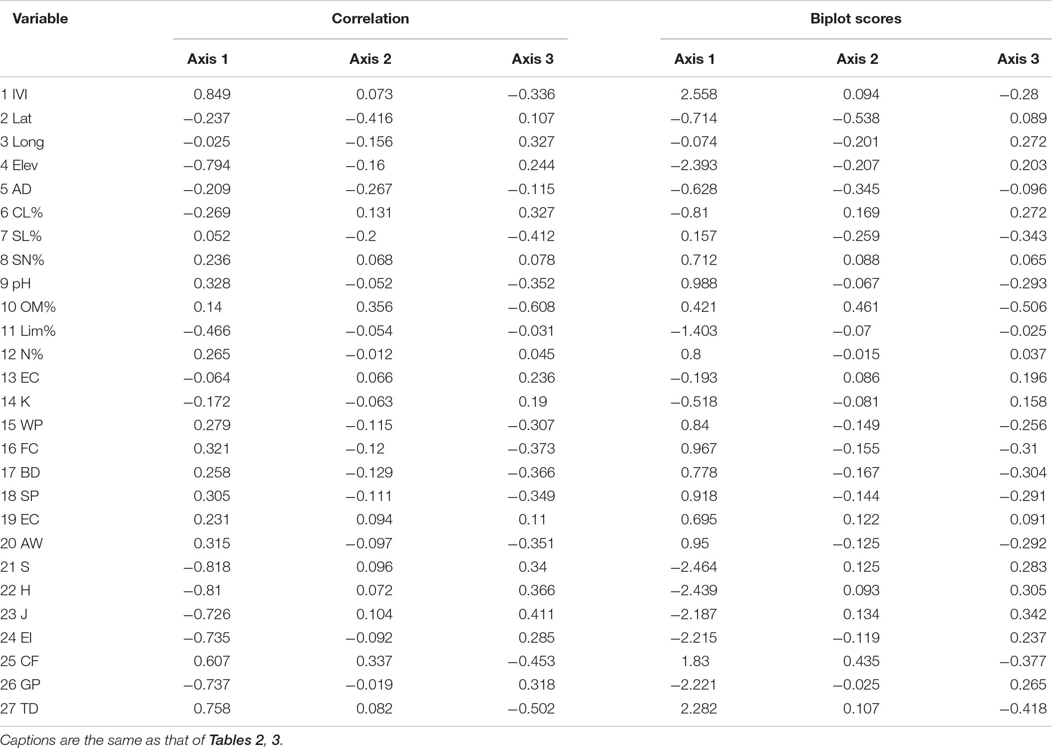Click the Axis 3 header under Biplot scores
1052x748 pixels.
(1018, 59)
